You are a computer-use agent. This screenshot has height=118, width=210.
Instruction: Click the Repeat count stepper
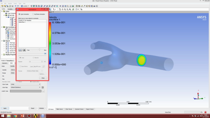pyautogui.click(x=42, y=62)
